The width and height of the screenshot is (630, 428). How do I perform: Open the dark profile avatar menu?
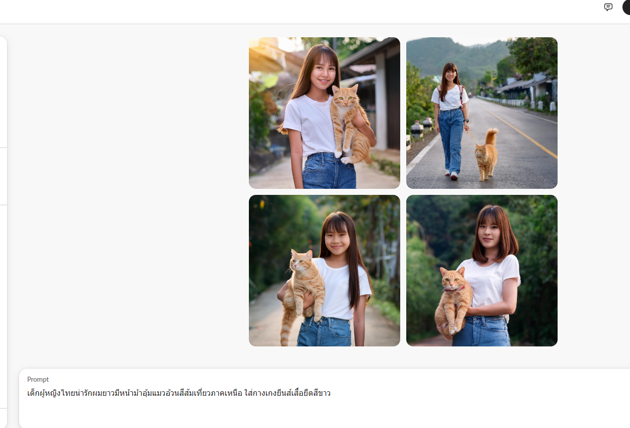[626, 7]
